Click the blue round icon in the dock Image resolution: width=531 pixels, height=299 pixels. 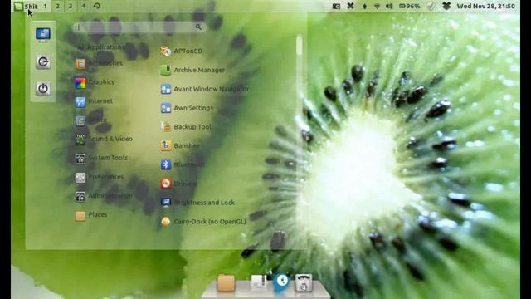[x=282, y=282]
